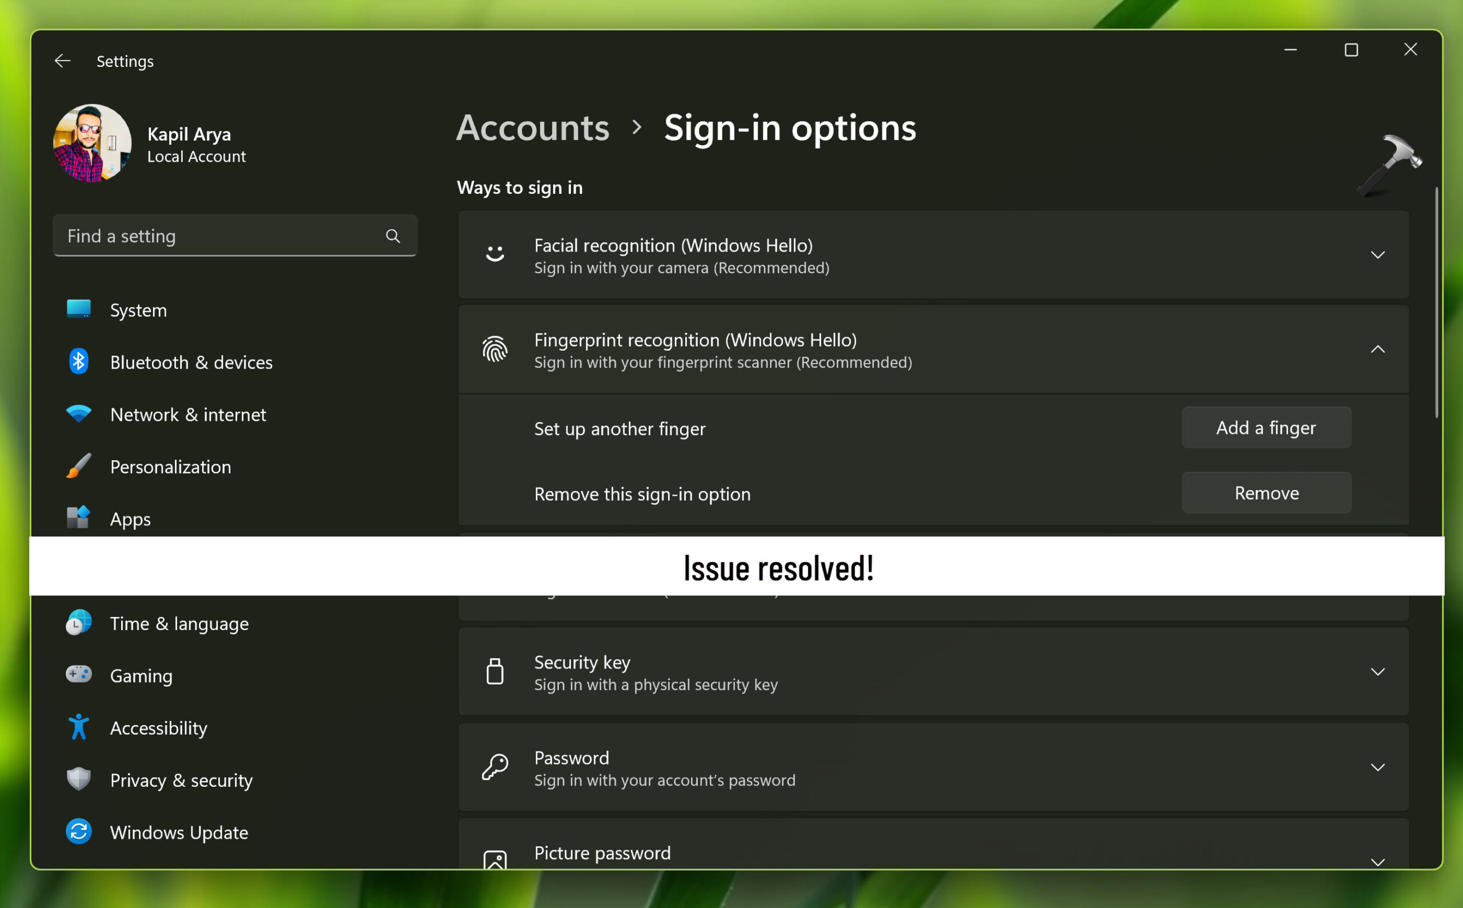This screenshot has width=1463, height=908.
Task: Open Bluetooth & devices via its icon
Action: coord(79,361)
